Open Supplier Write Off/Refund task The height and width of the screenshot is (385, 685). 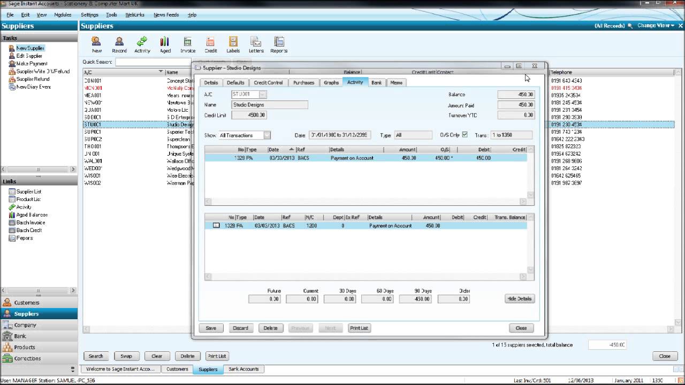43,71
